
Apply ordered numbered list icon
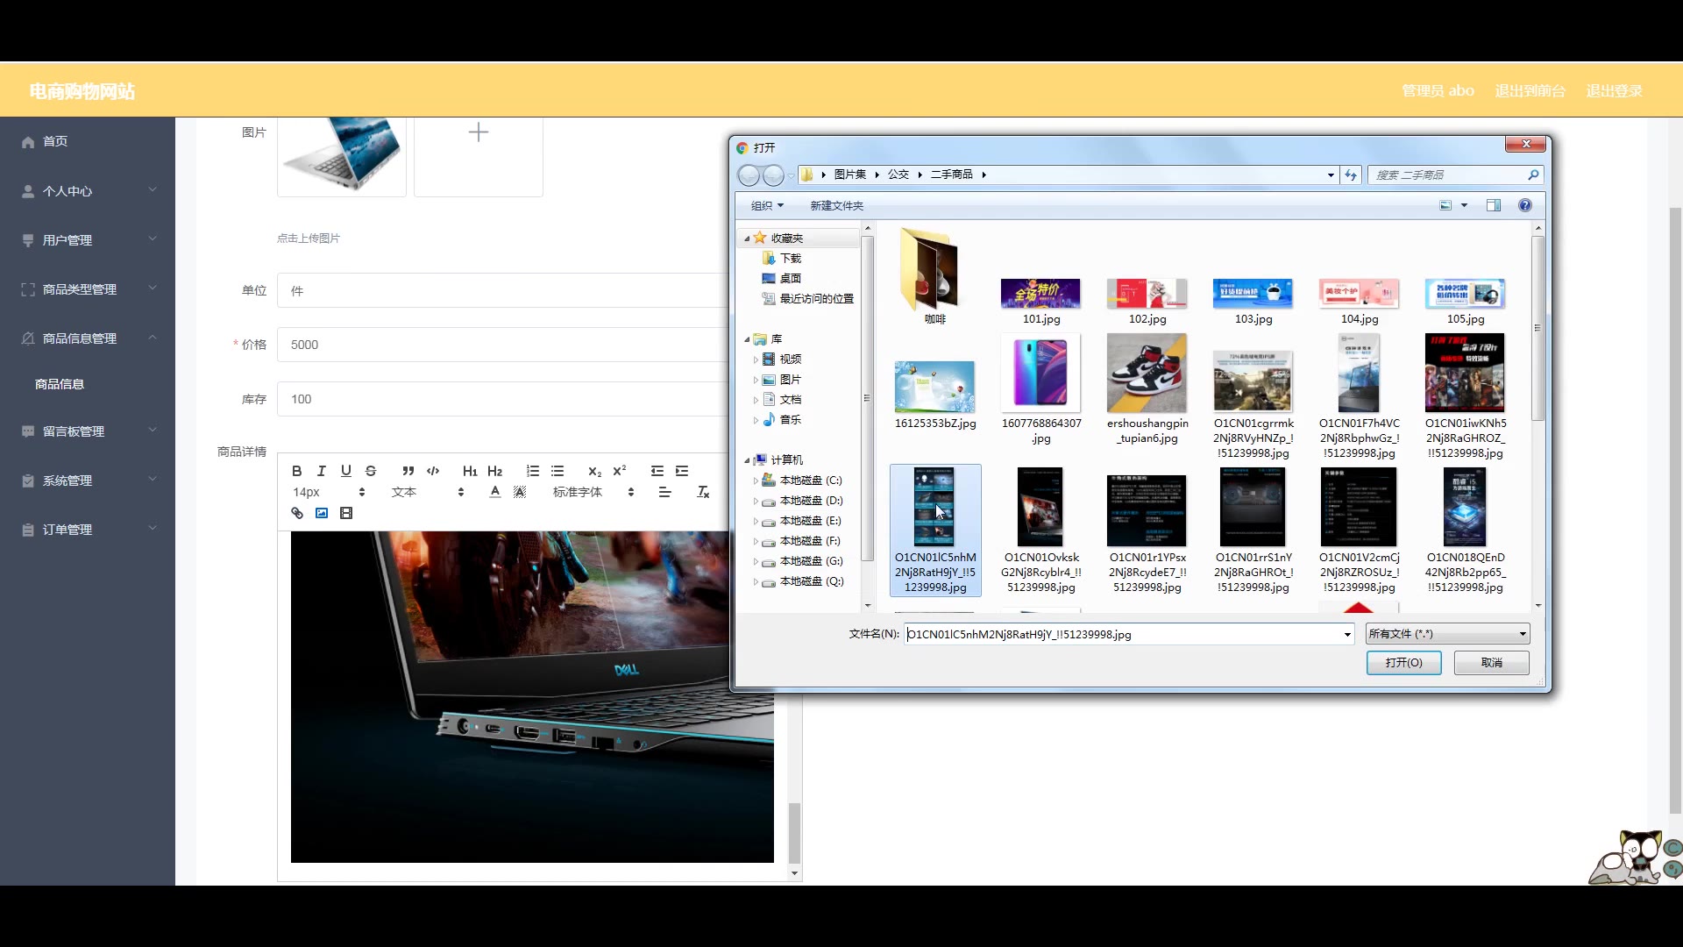coord(533,471)
